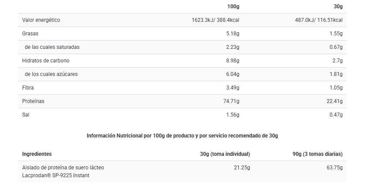The height and width of the screenshot is (189, 370).
Task: Select the Proteínas row label
Action: click(x=33, y=101)
